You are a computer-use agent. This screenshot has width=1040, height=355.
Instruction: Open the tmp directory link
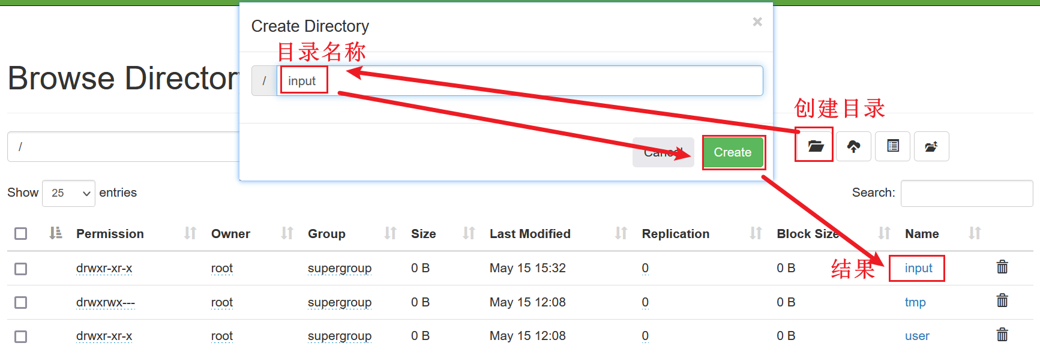pyautogui.click(x=915, y=302)
